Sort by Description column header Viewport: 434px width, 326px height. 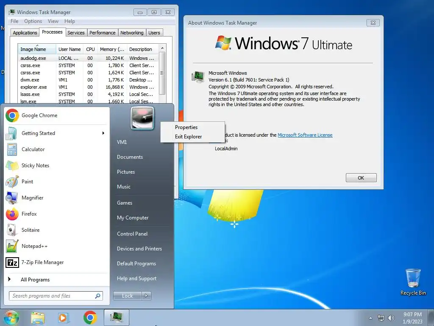(142, 49)
